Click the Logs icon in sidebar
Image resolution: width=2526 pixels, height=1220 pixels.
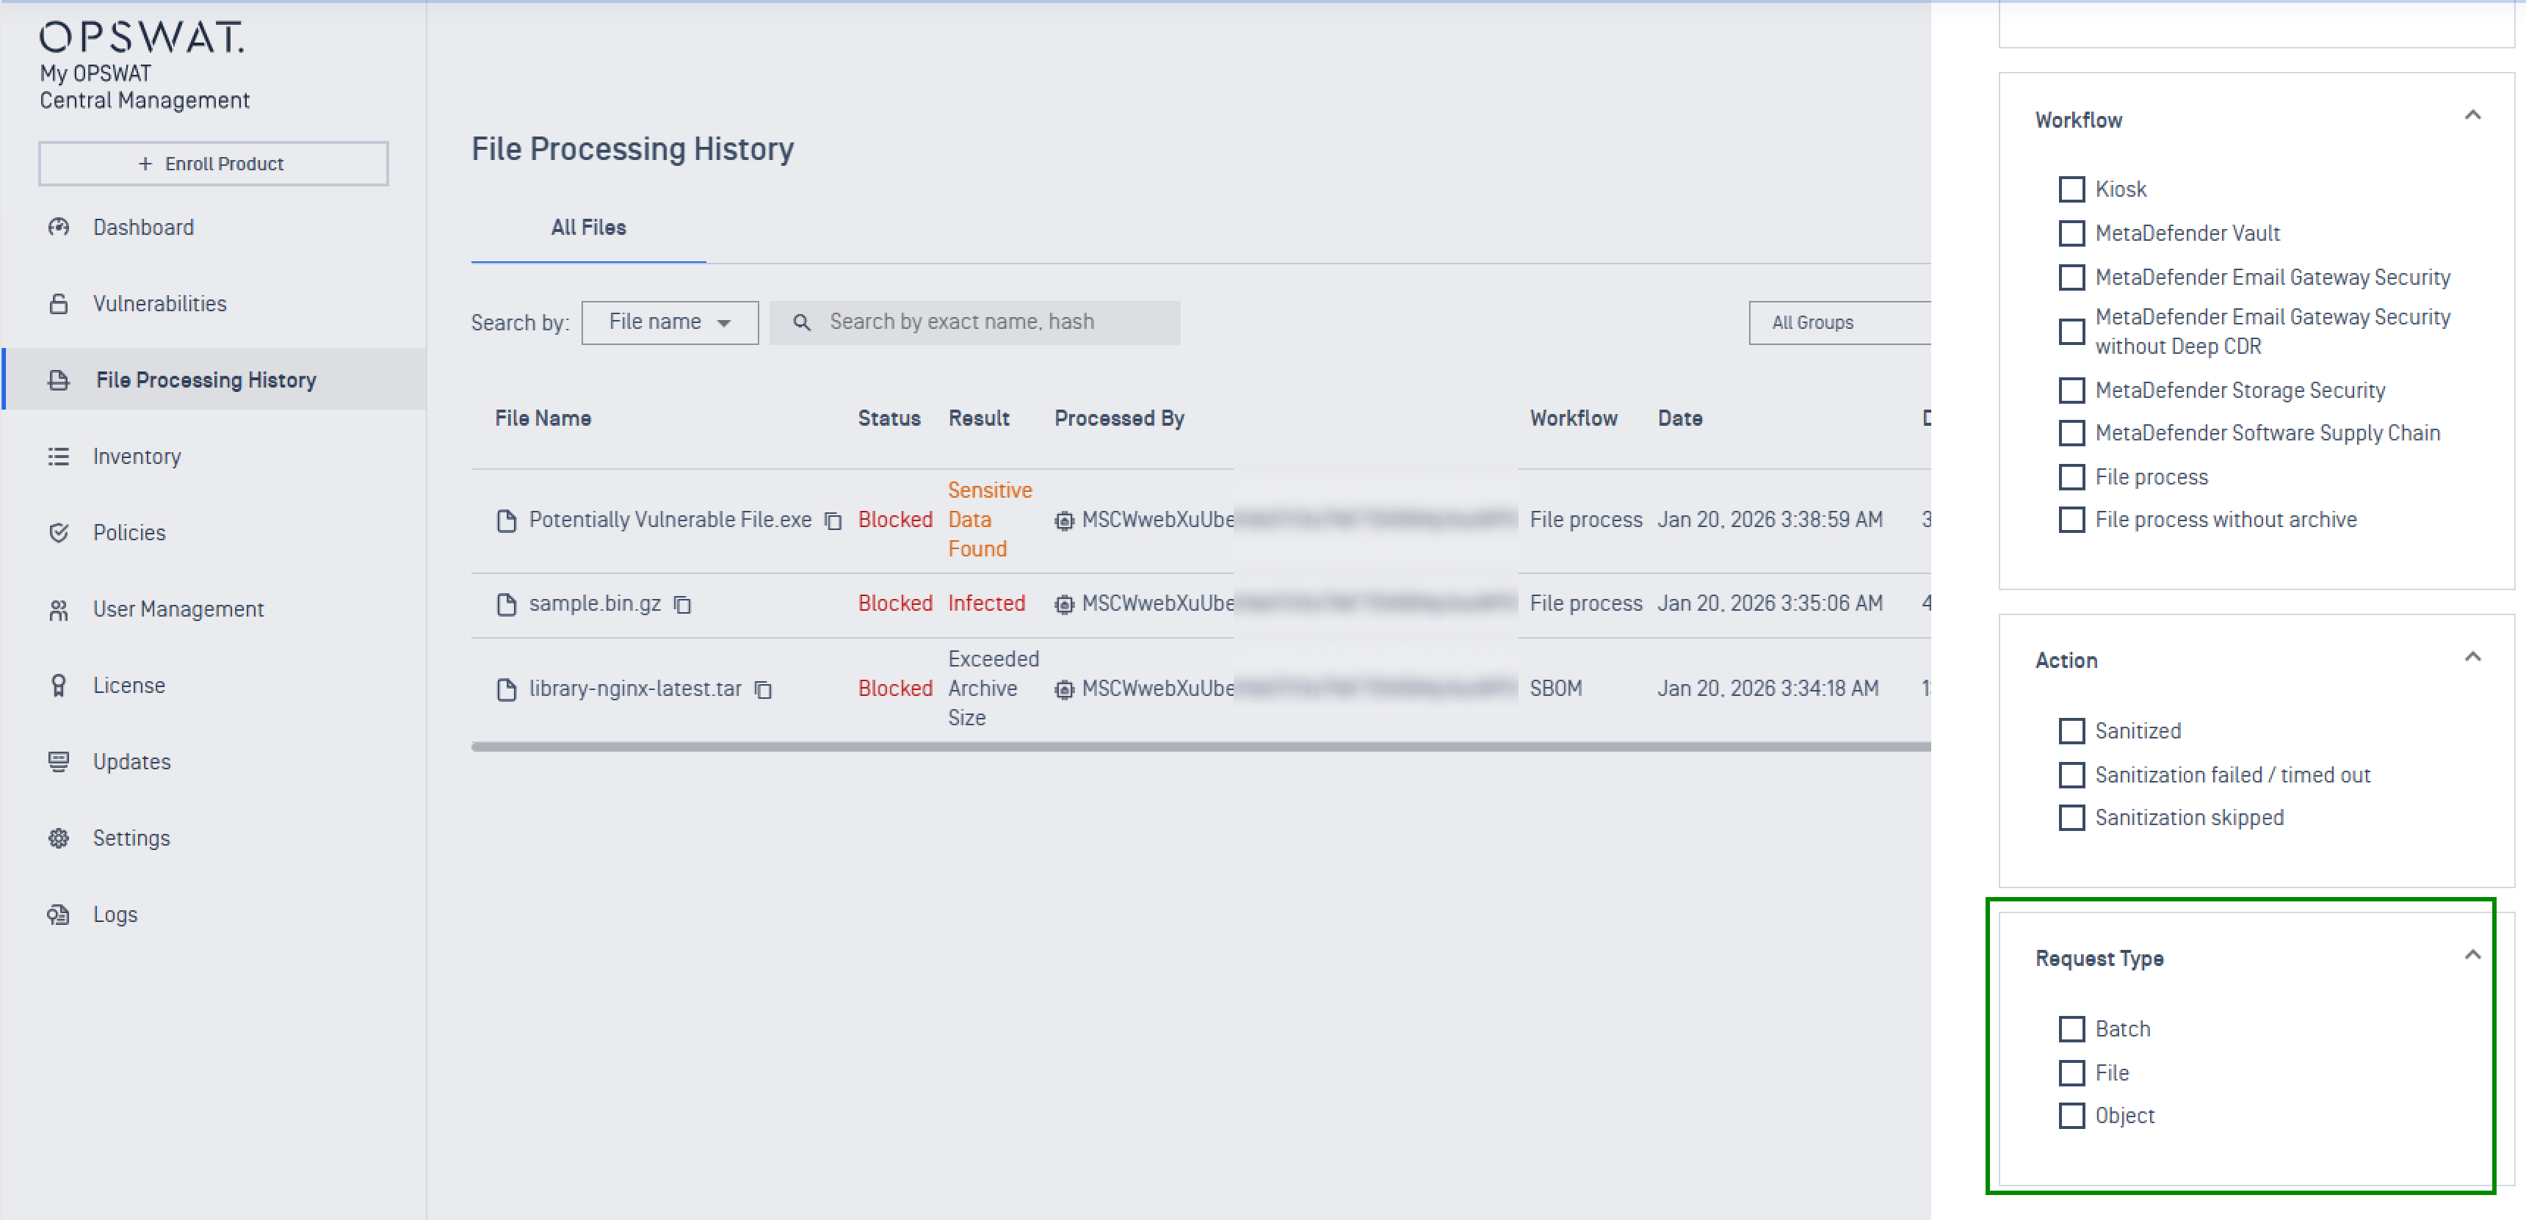click(x=59, y=914)
